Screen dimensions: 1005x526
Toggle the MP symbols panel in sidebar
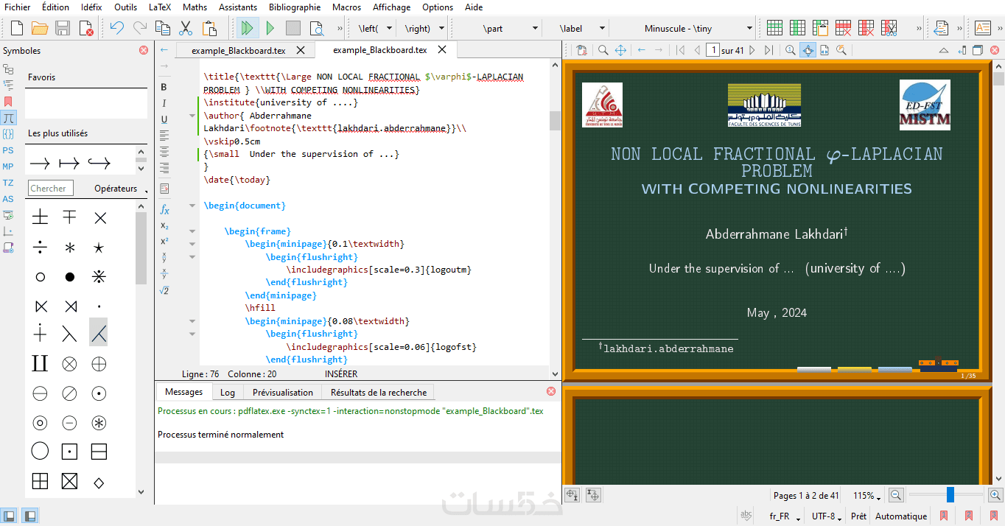8,166
